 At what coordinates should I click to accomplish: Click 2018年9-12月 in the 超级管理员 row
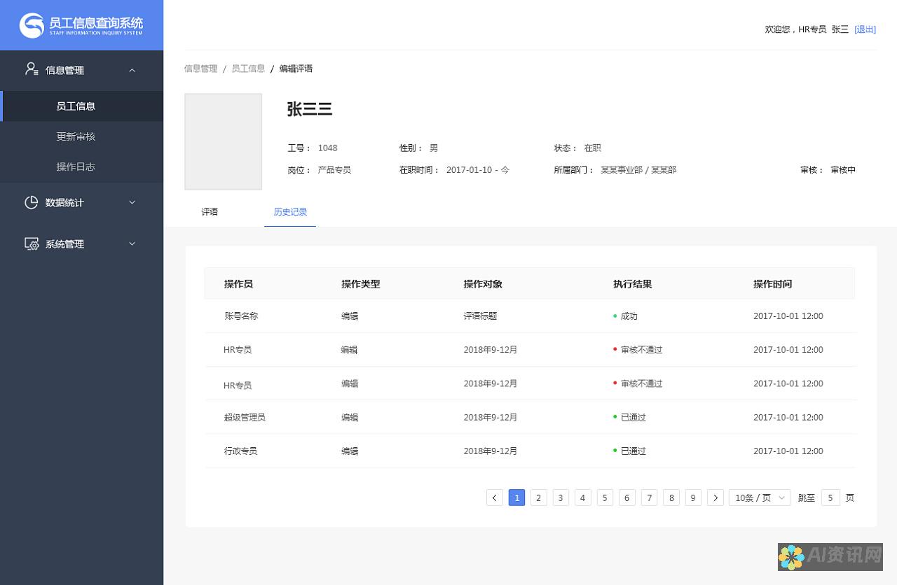pos(491,418)
